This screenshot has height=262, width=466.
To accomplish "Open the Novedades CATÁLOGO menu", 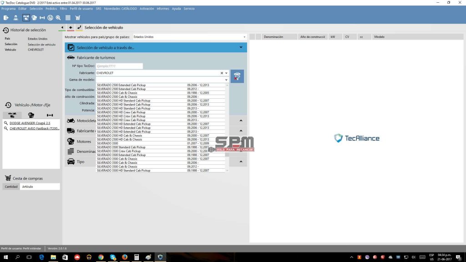I will point(120,9).
